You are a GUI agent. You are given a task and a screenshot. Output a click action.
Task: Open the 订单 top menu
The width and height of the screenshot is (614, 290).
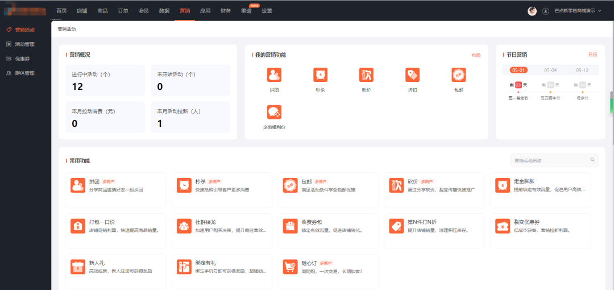click(123, 11)
